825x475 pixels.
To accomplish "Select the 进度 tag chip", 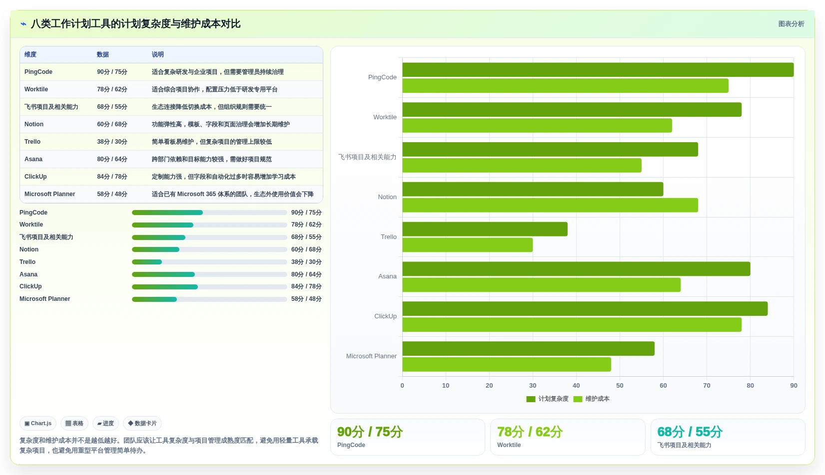I will [105, 424].
